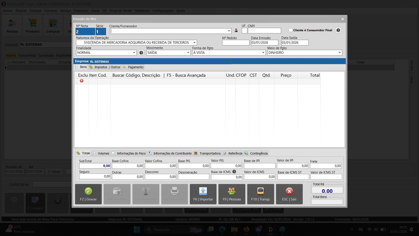Open the Edge browser in the taskbar

tap(222, 230)
